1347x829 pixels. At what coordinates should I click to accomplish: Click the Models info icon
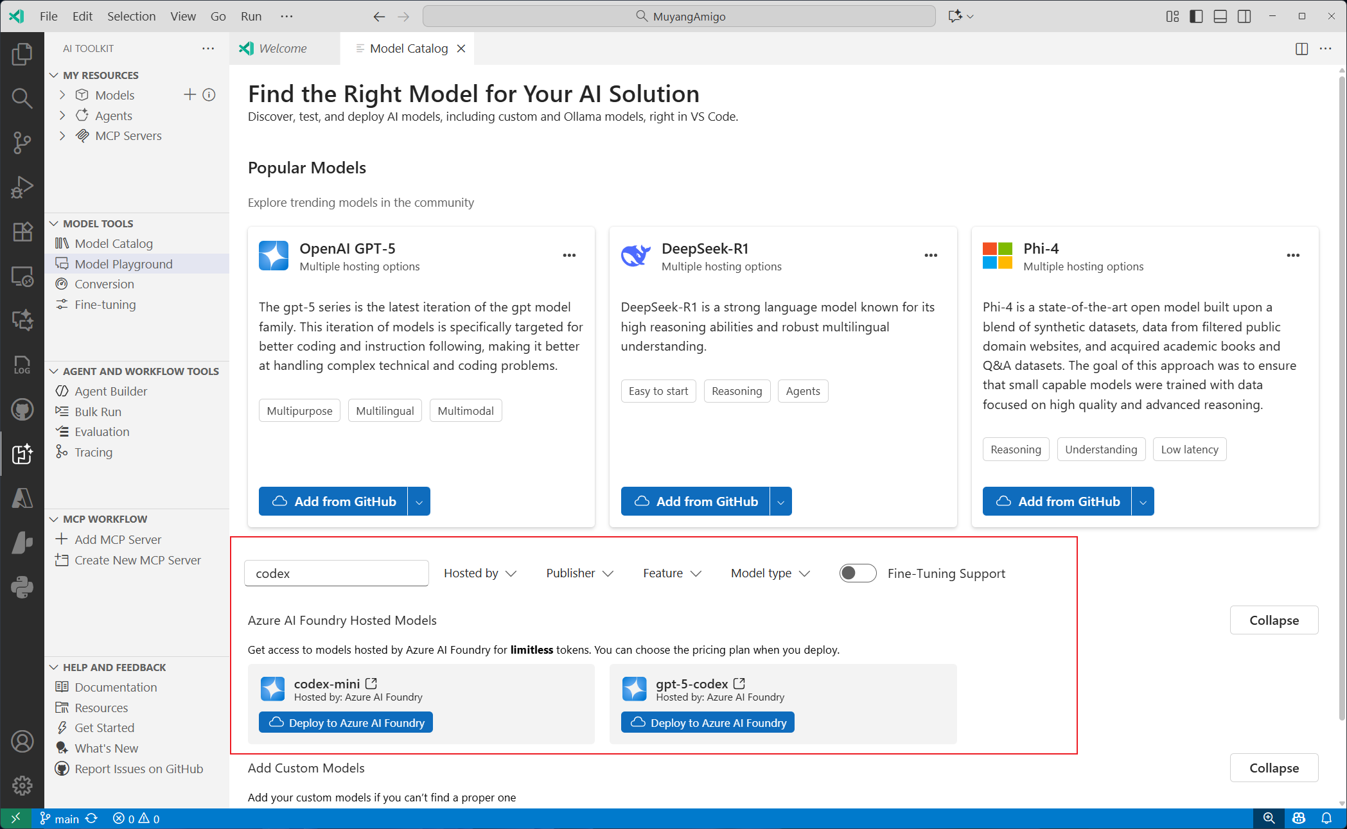pyautogui.click(x=209, y=95)
